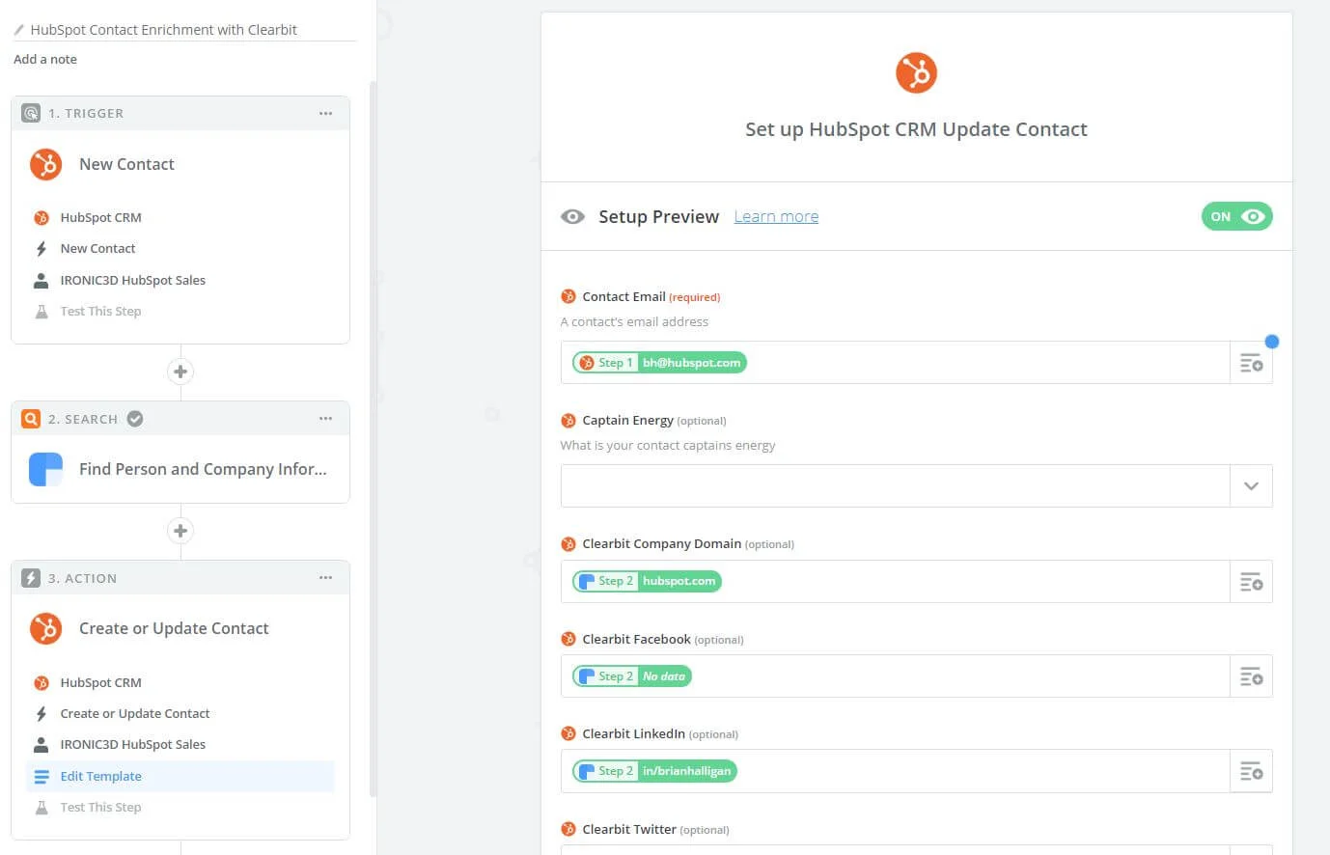Click the trigger icon in the step 1 header

click(x=31, y=113)
